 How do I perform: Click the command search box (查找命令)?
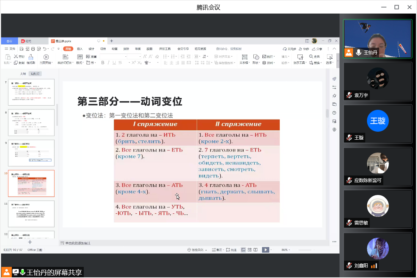229,49
